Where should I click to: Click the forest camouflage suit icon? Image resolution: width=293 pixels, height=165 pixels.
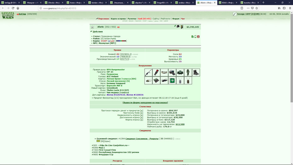[x=188, y=73]
